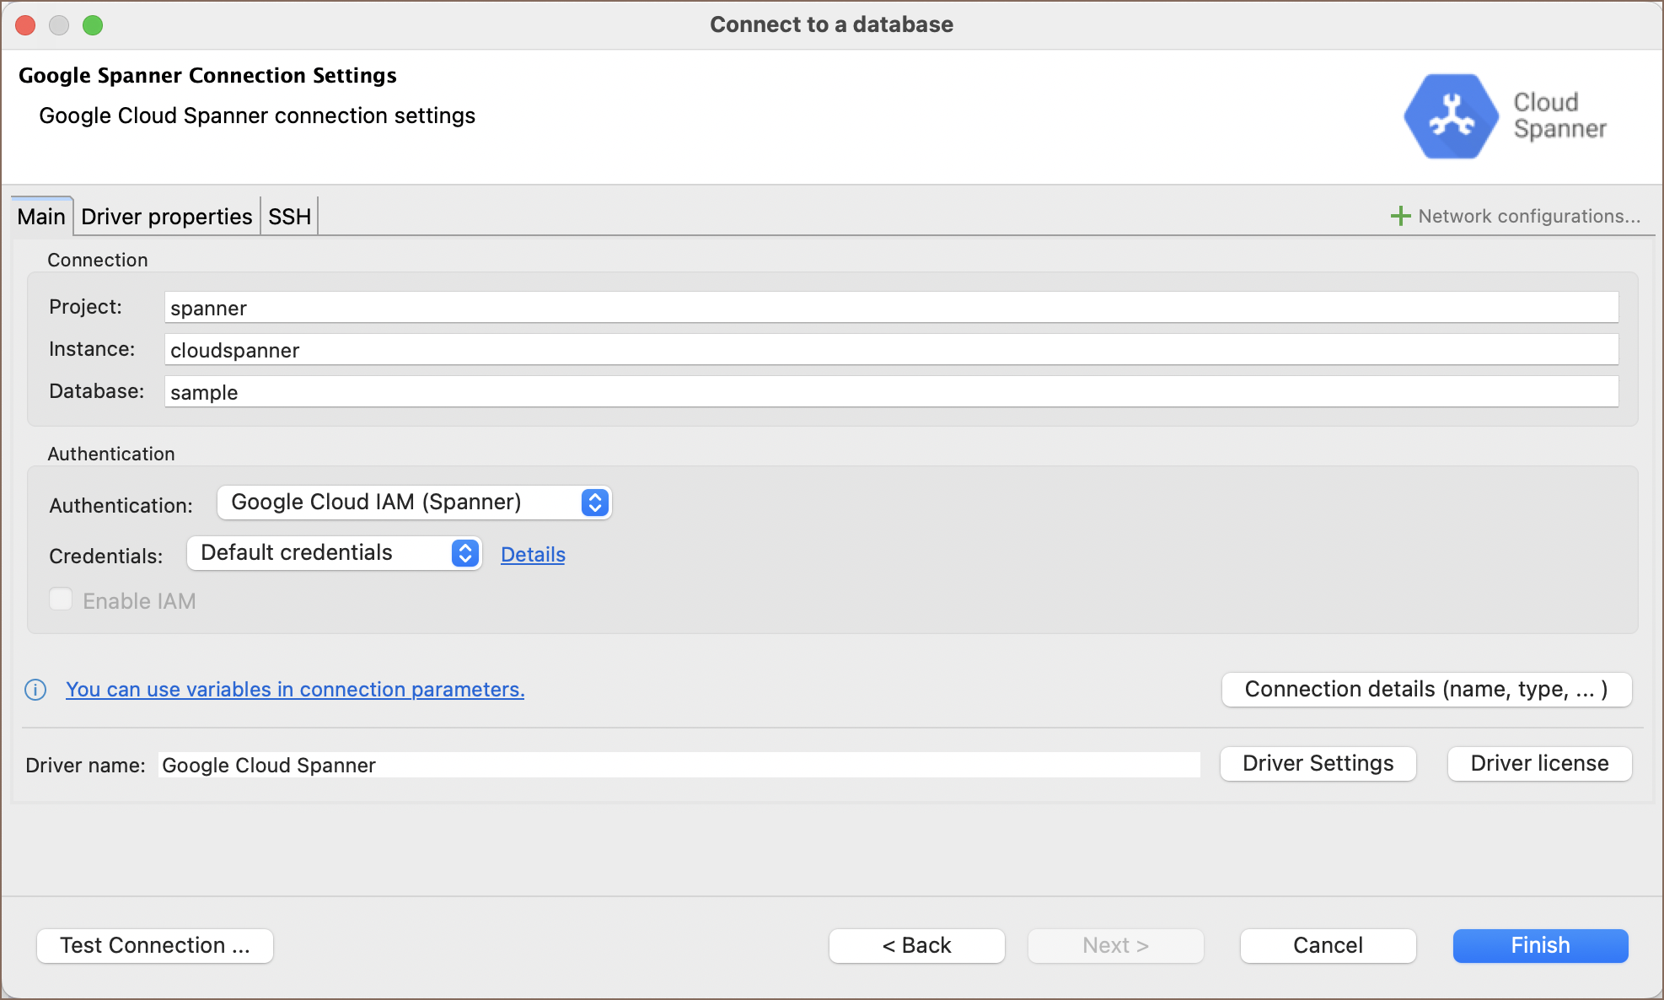Click the blue info circle icon
Viewport: 1664px width, 1000px height.
(x=35, y=690)
